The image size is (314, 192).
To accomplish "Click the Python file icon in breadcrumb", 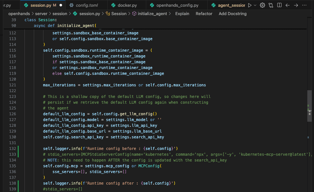I will [75, 13].
